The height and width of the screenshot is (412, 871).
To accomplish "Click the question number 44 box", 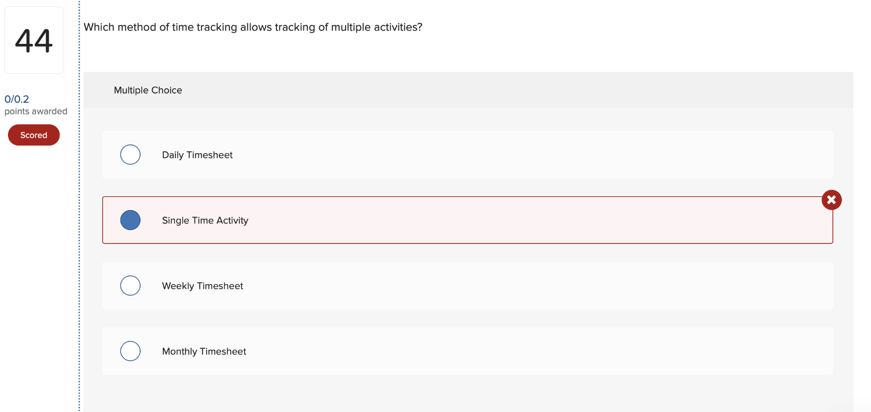I will [33, 40].
